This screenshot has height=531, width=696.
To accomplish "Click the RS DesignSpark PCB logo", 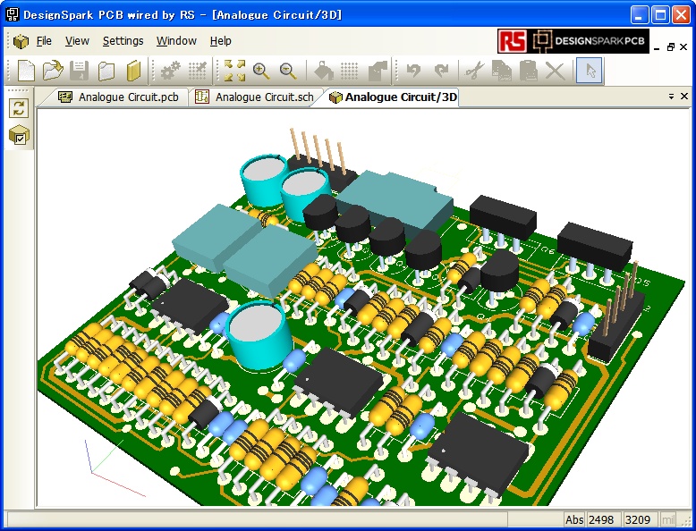I will click(x=573, y=41).
